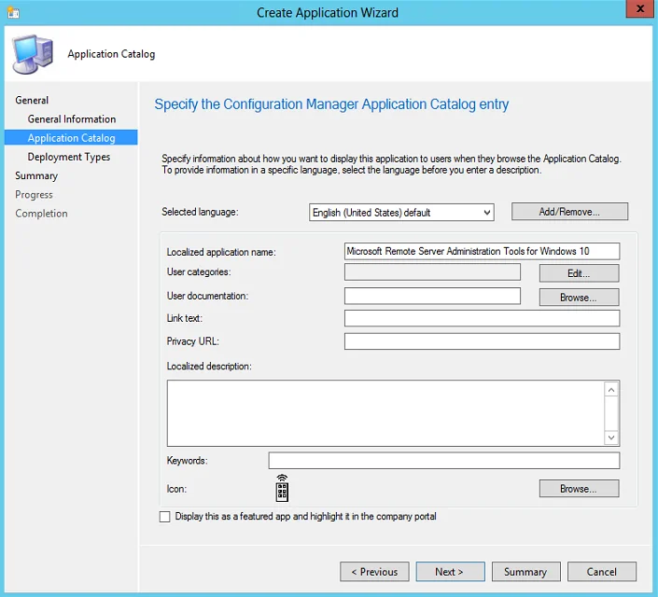The height and width of the screenshot is (597, 658).
Task: Go to the General Information step
Action: click(x=72, y=119)
